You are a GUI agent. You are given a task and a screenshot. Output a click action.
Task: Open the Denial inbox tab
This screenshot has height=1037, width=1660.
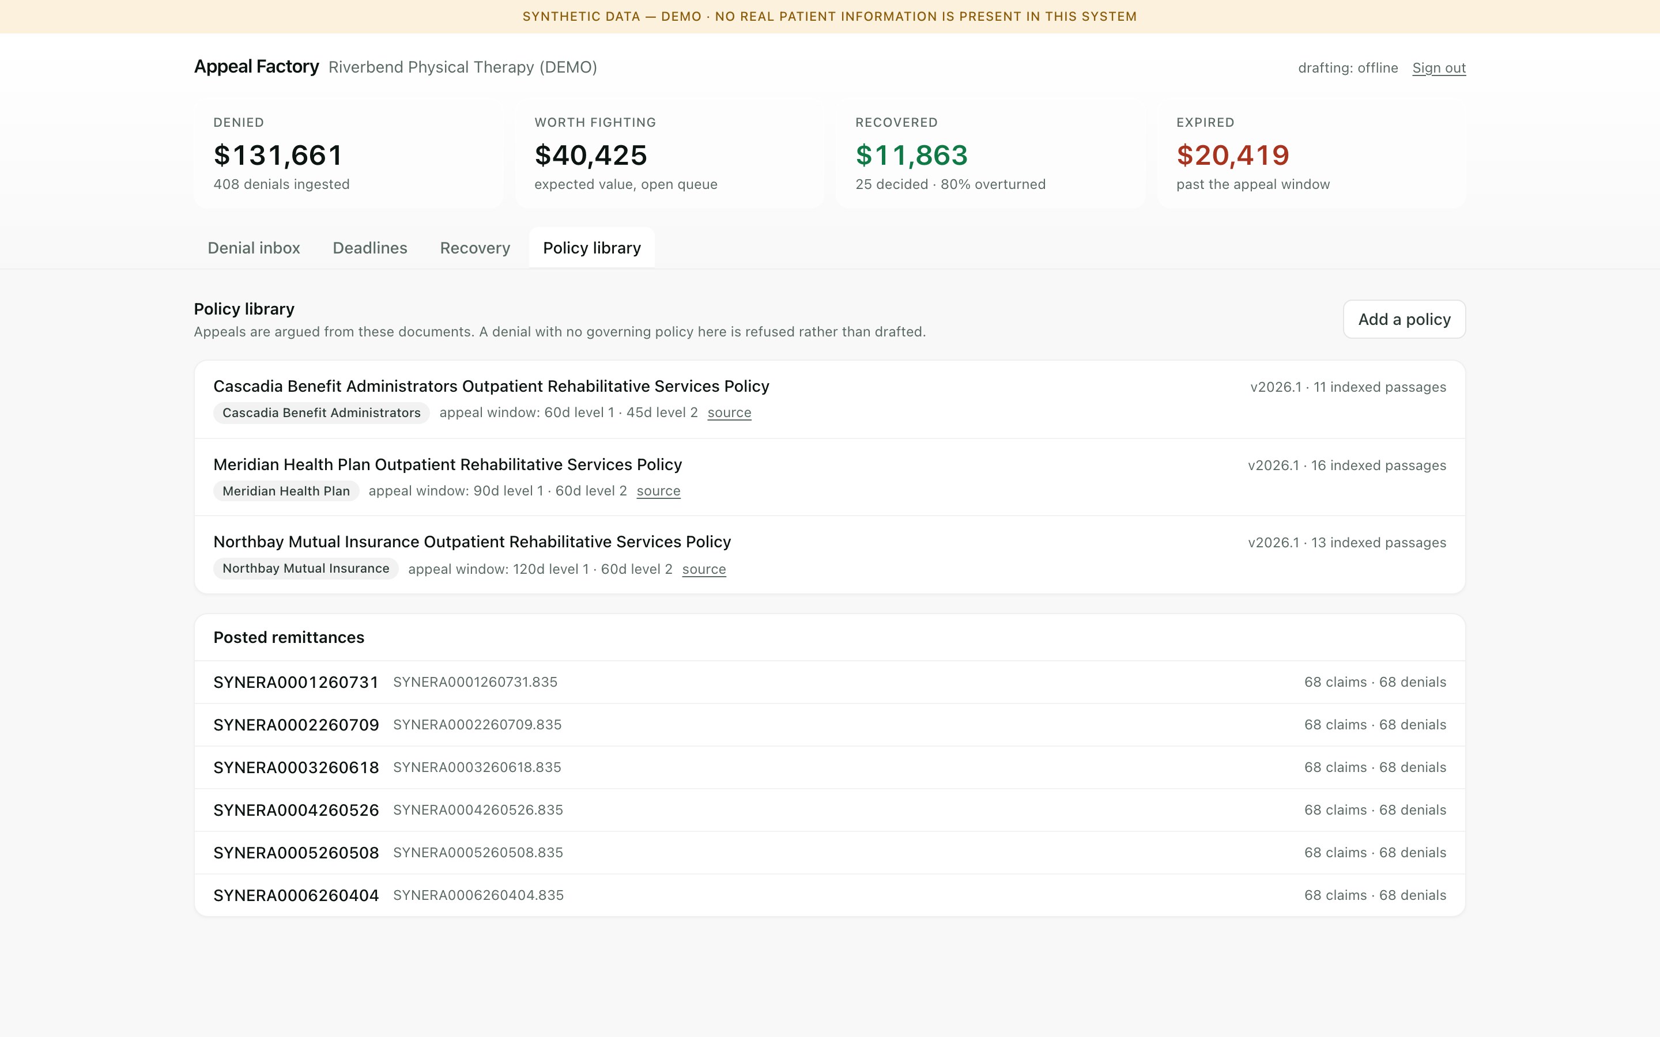[254, 248]
